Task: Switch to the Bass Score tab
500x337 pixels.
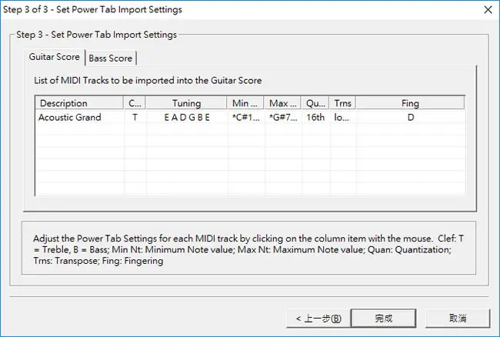Action: point(110,58)
